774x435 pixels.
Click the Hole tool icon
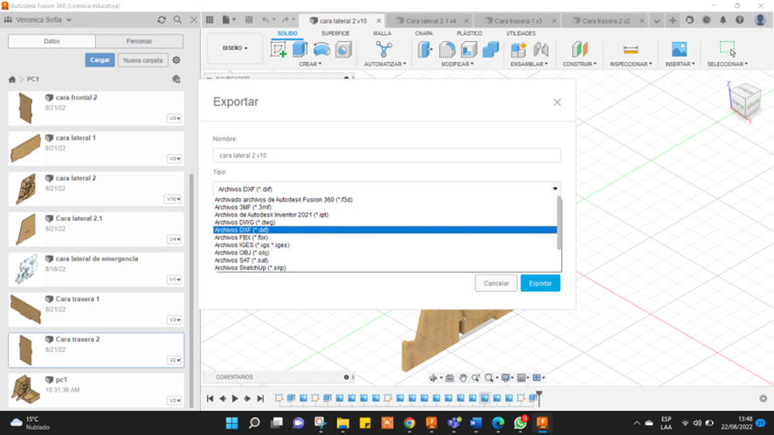coord(343,50)
